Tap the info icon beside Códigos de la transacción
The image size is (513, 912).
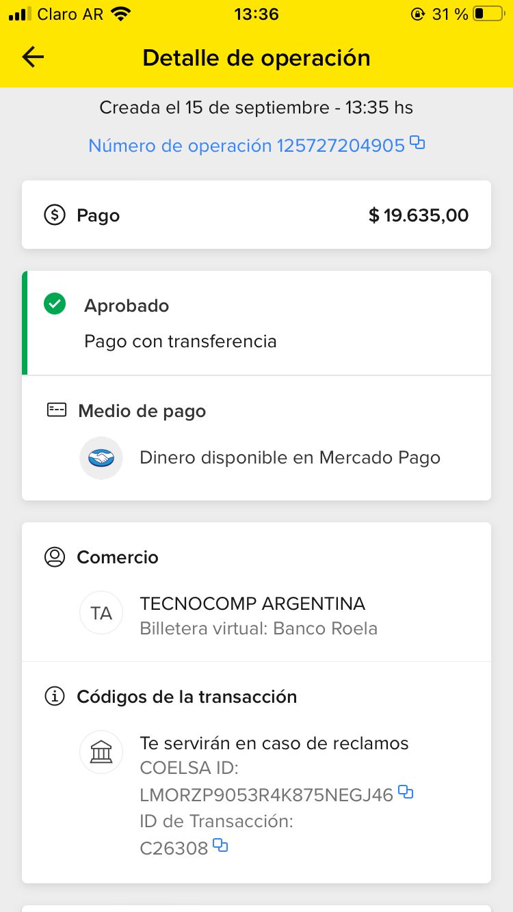tap(55, 697)
